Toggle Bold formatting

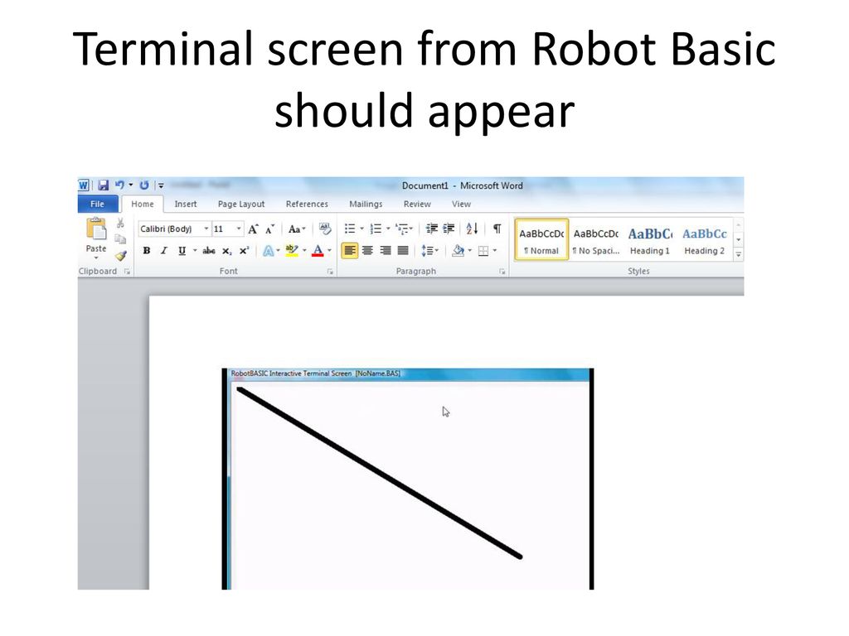(146, 250)
